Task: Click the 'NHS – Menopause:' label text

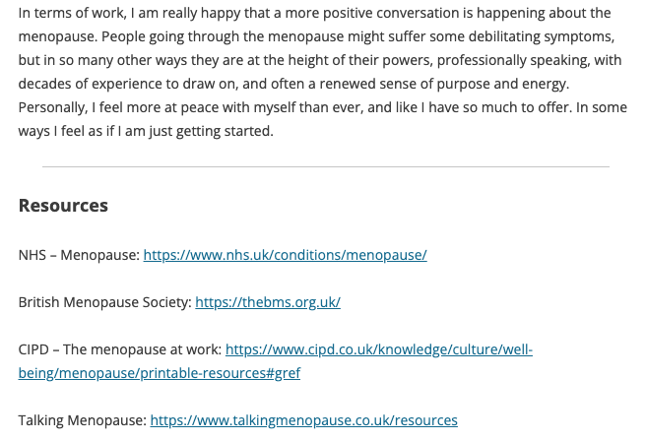Action: [79, 255]
